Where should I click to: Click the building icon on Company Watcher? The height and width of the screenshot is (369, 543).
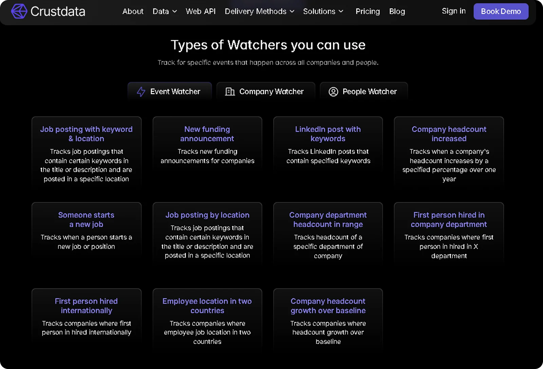[230, 91]
